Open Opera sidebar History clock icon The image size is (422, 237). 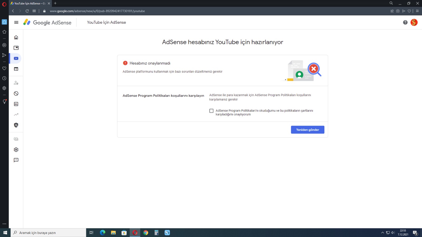(x=4, y=78)
